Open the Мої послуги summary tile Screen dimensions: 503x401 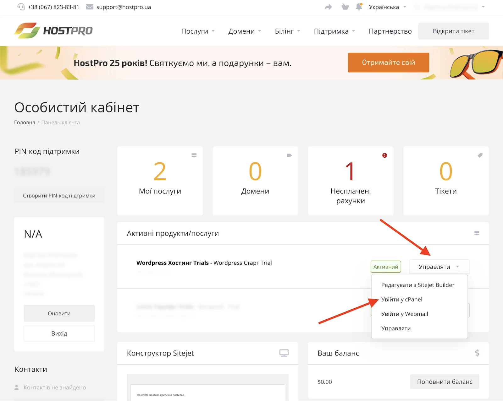160,181
